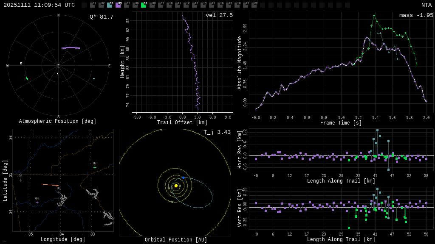Click the station 02 cross marker on map

pyautogui.click(x=20, y=180)
